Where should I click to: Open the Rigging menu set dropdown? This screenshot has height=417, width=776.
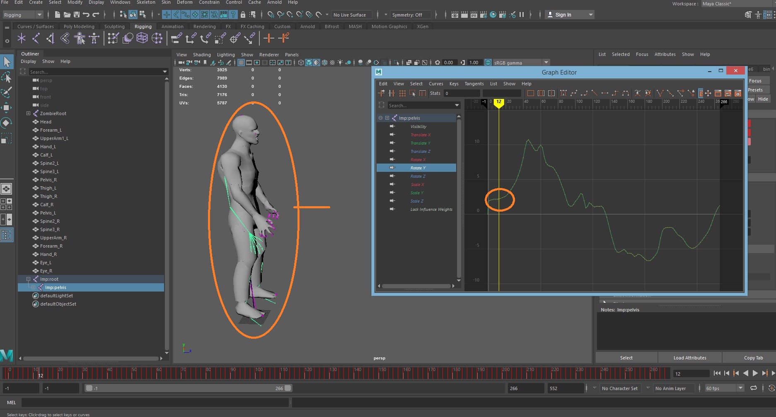[x=23, y=15]
